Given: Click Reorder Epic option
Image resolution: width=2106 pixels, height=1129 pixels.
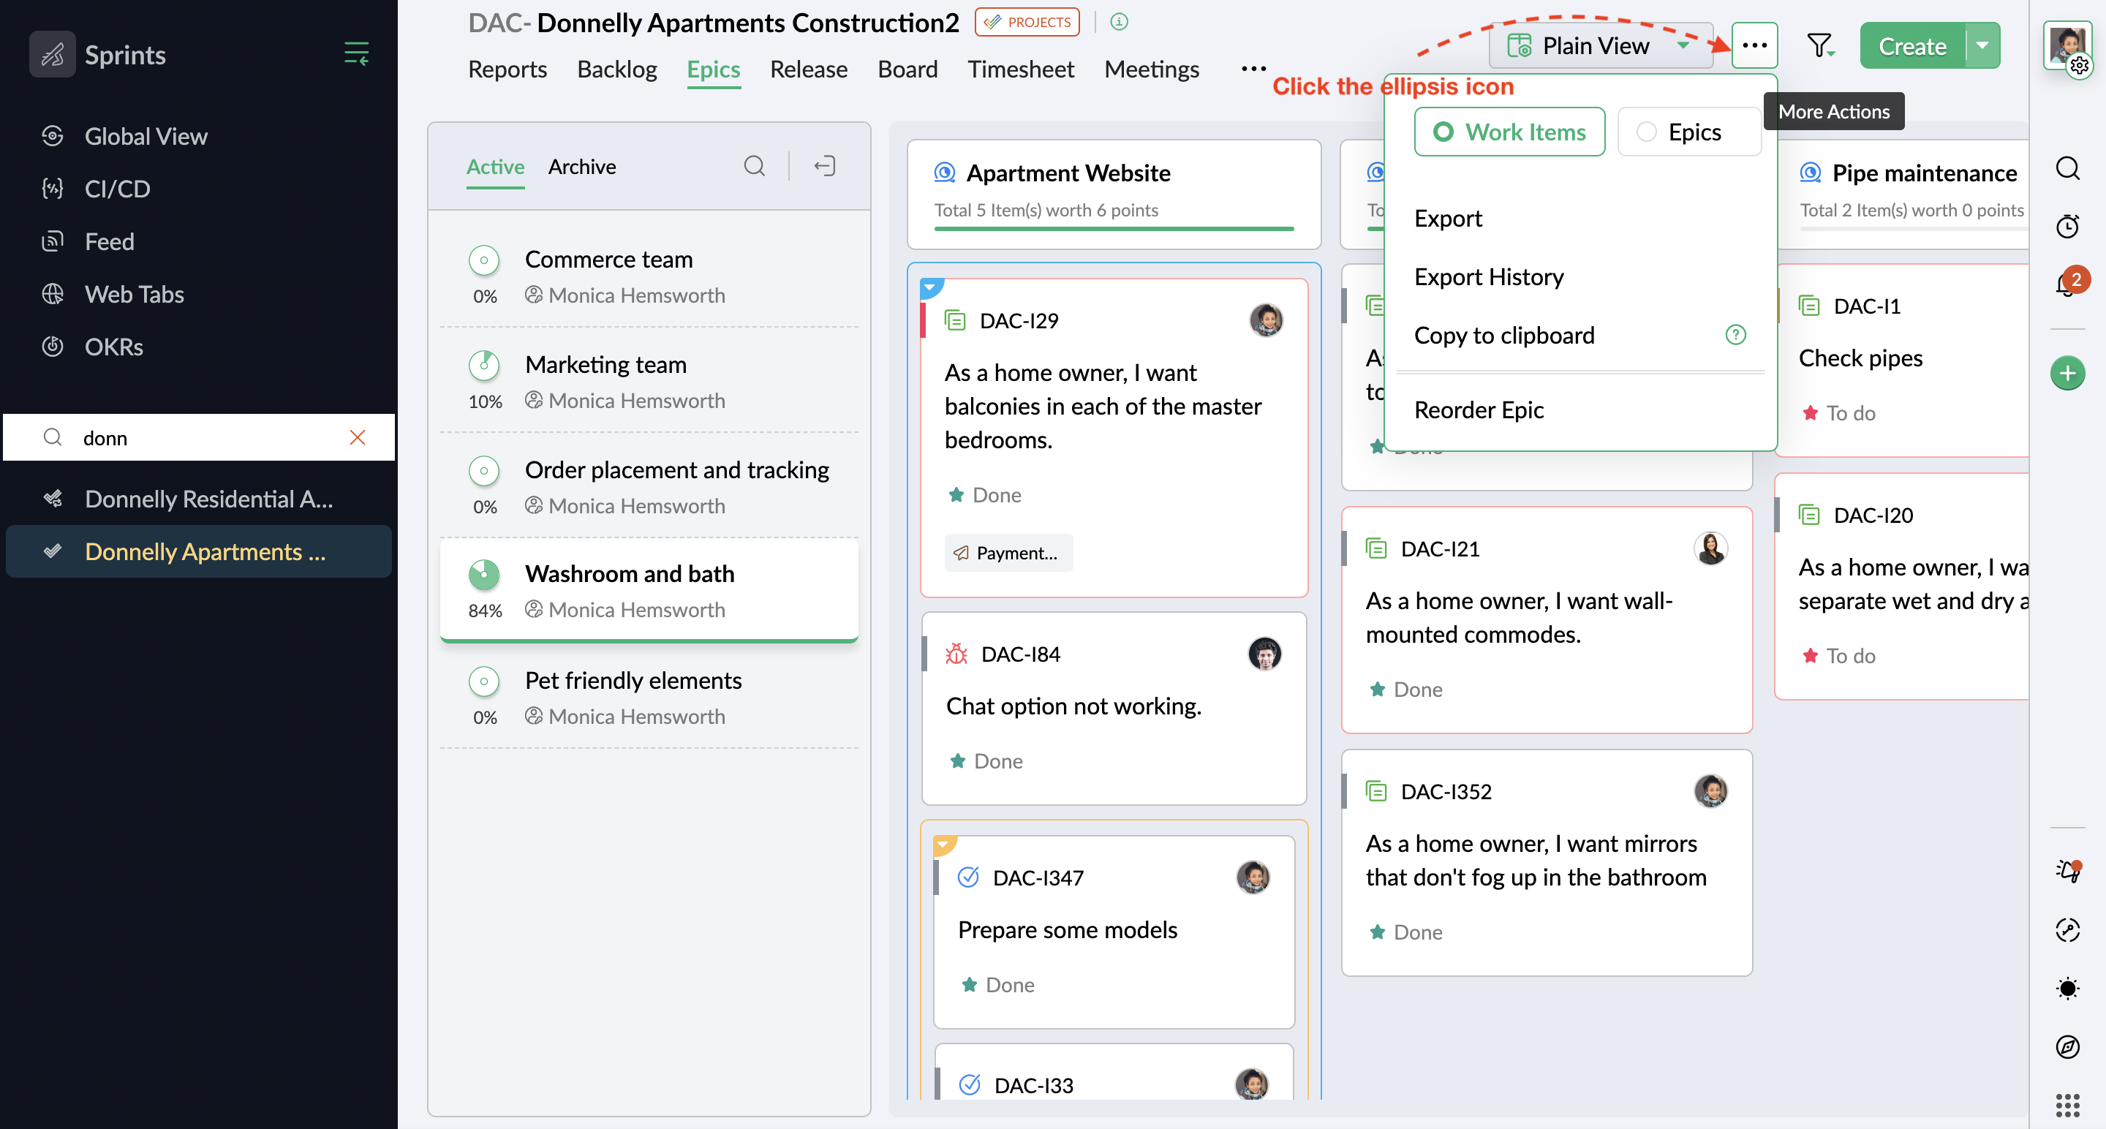Looking at the screenshot, I should (x=1478, y=409).
